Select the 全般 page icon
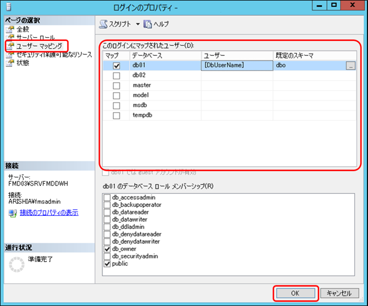Viewport: 368px width, 306px height. (9, 29)
